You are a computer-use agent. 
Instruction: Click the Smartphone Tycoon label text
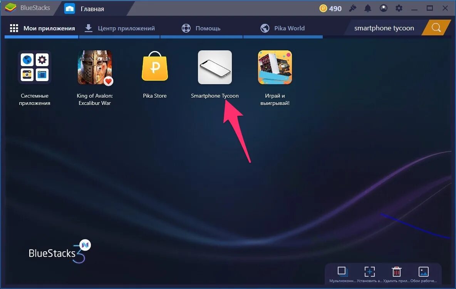(215, 96)
